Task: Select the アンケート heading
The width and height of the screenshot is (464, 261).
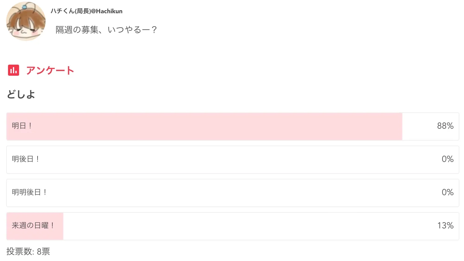Action: 50,70
